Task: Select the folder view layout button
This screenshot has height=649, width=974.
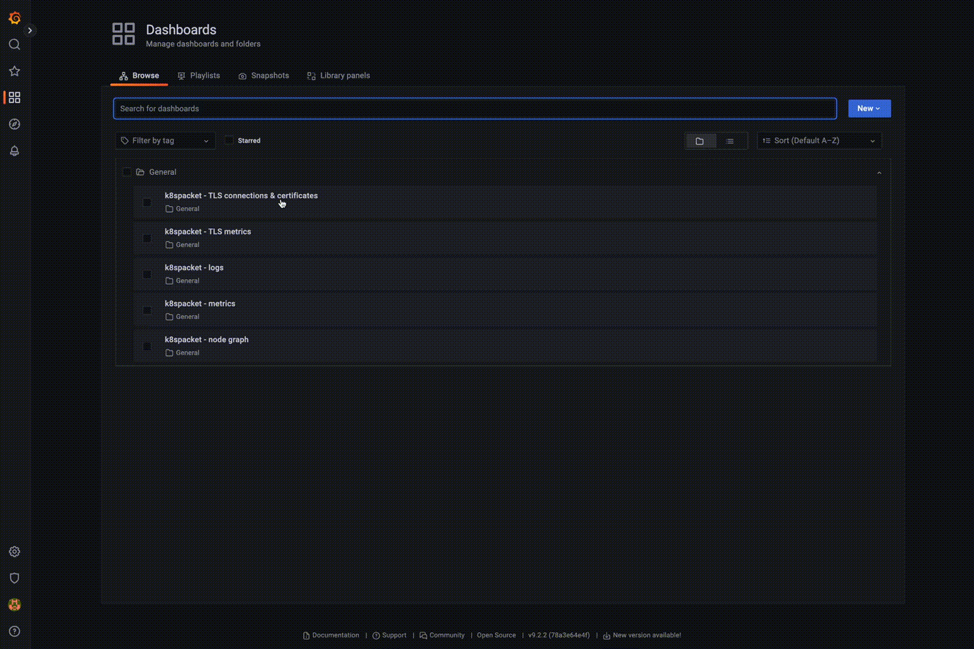Action: click(x=700, y=141)
